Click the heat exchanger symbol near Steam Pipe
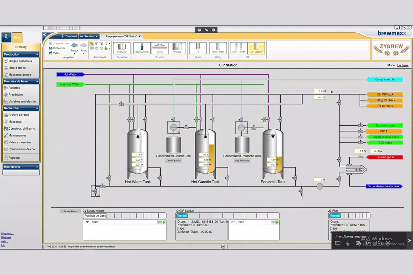 click(x=357, y=169)
